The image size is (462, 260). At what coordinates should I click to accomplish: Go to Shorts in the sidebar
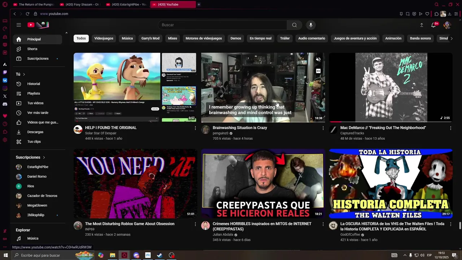click(x=38, y=49)
